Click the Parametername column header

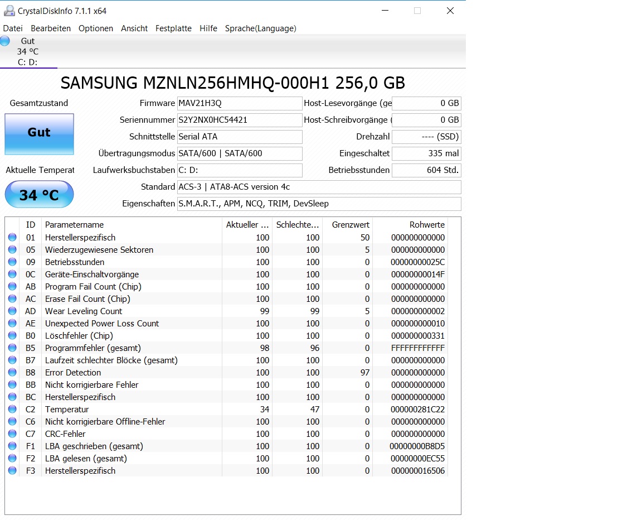132,224
